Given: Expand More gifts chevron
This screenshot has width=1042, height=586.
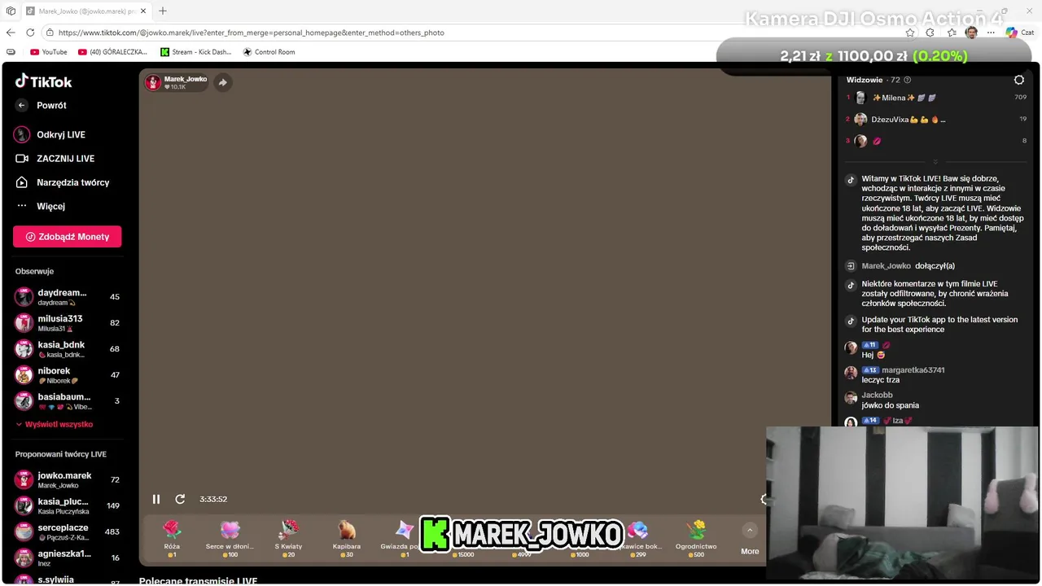Looking at the screenshot, I should click(x=750, y=531).
